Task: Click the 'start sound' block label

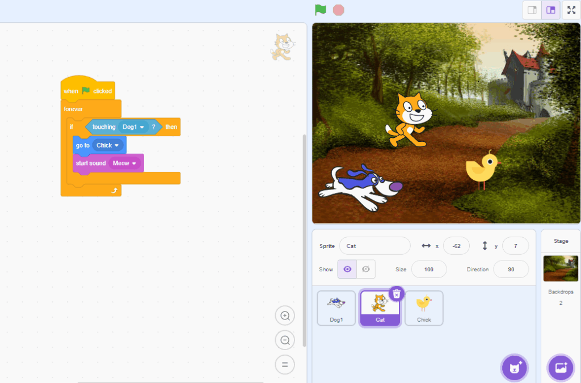Action: pyautogui.click(x=91, y=163)
